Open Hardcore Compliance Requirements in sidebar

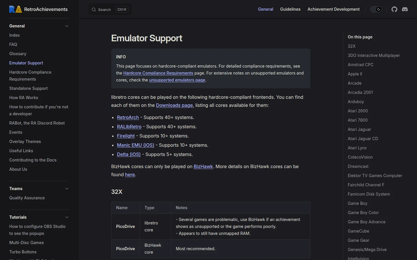(30, 76)
